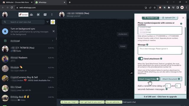The width and height of the screenshot is (189, 106).
Task: Click the help icon beside Send attachment
Action: click(161, 59)
